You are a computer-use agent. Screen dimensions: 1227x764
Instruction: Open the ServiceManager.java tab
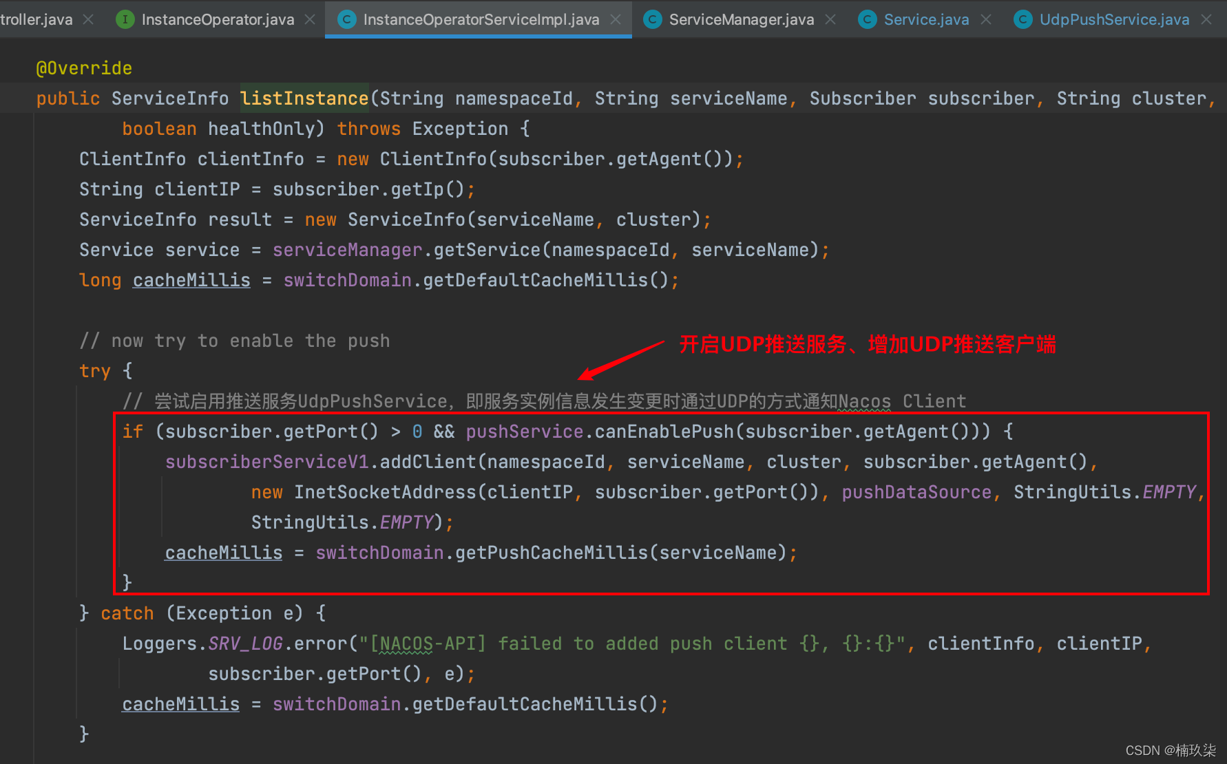pyautogui.click(x=741, y=19)
